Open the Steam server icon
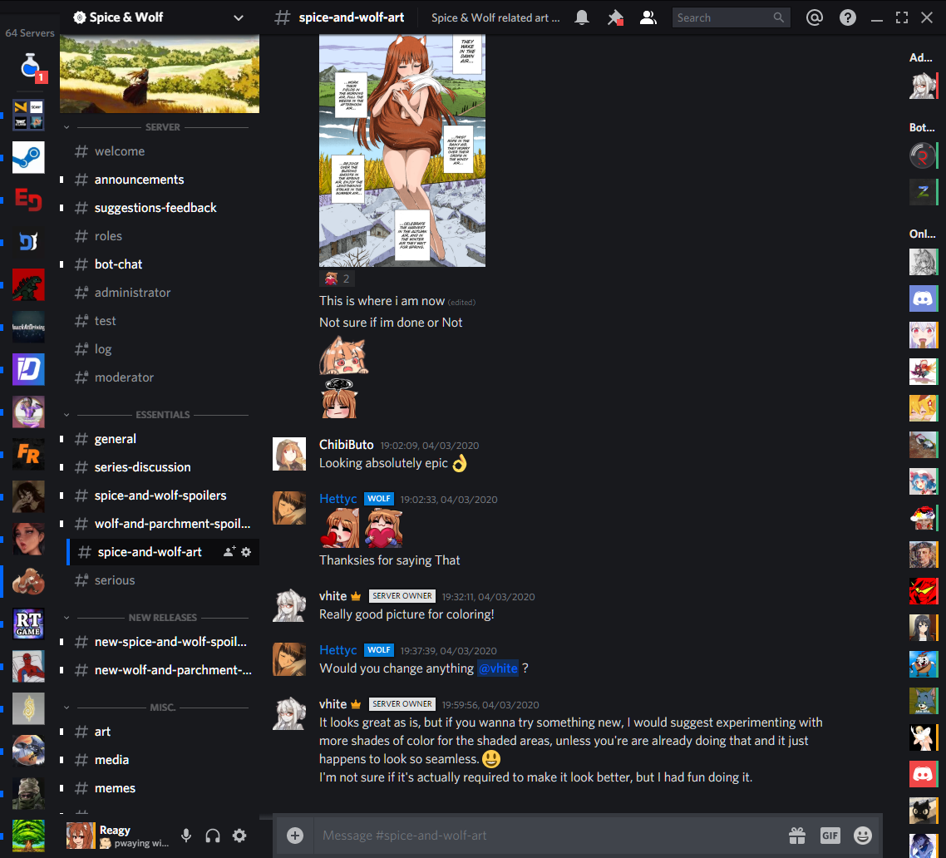The image size is (946, 858). [x=28, y=157]
